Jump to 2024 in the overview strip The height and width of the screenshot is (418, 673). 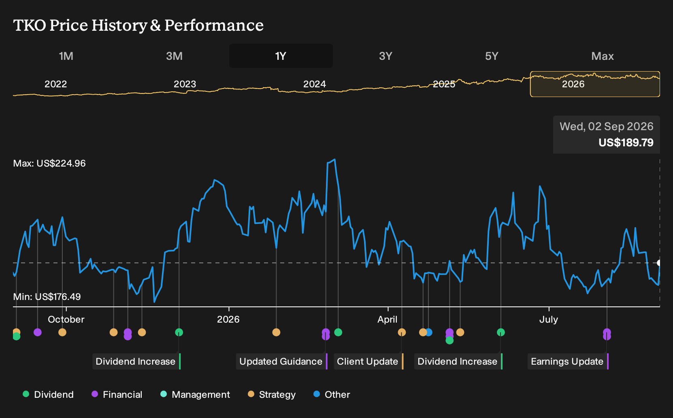pos(315,84)
